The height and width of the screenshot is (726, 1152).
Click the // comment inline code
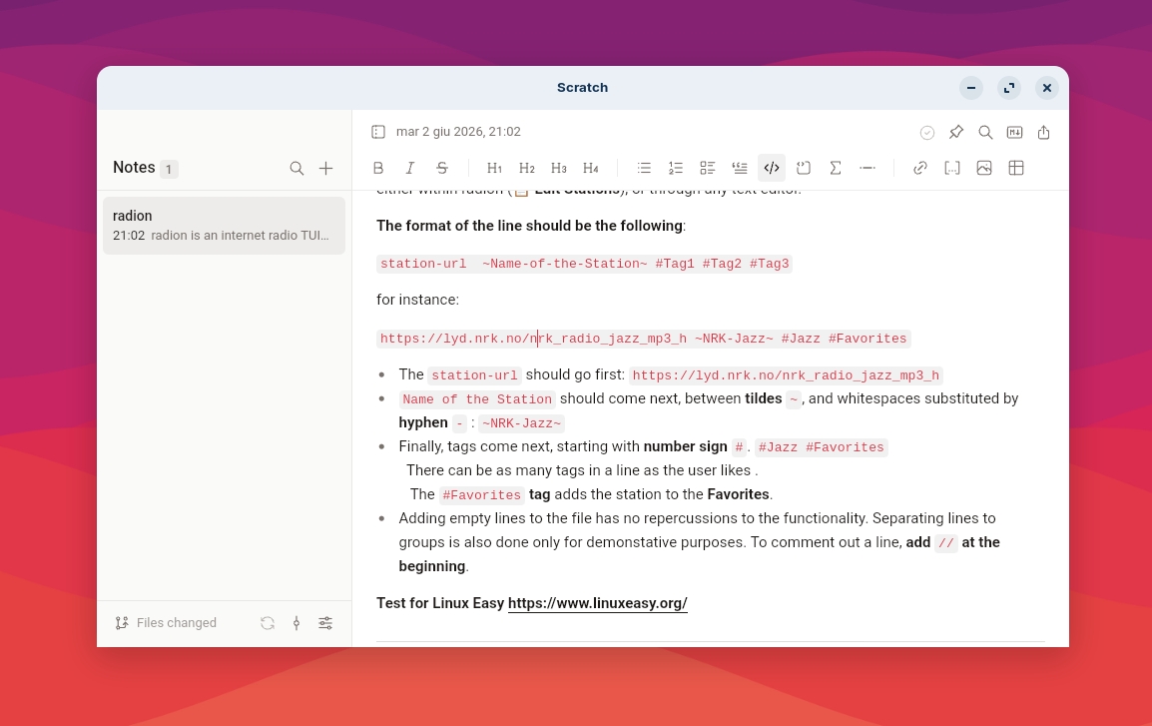point(946,543)
